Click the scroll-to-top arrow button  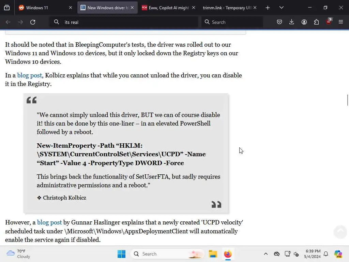point(340,232)
